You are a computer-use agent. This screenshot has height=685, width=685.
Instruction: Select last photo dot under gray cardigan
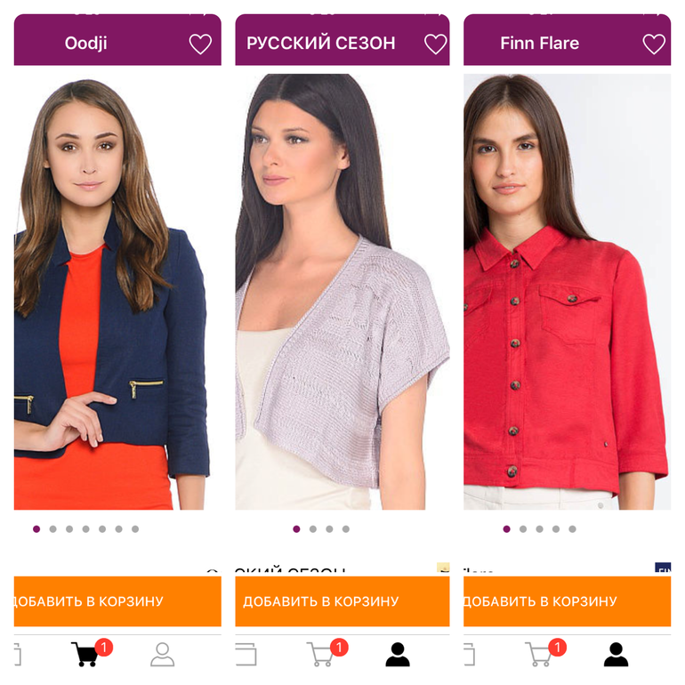[x=345, y=529]
